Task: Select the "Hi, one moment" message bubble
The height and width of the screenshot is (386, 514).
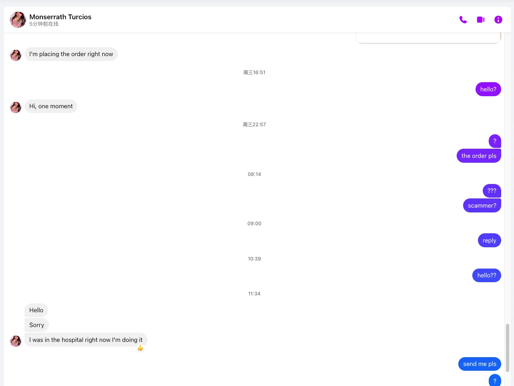Action: 51,106
